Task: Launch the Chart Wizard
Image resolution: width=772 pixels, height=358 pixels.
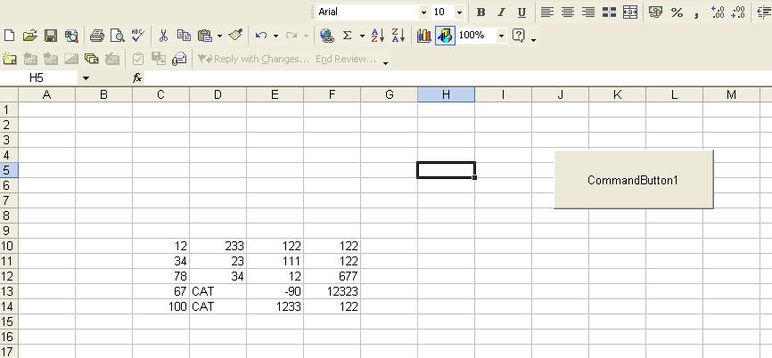Action: 423,36
